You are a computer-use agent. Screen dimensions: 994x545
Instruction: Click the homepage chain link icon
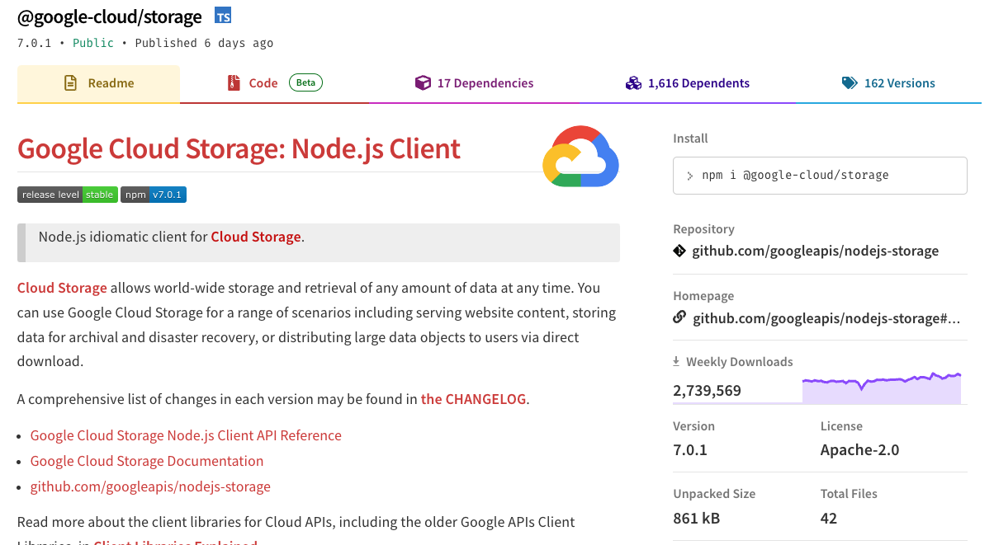[x=679, y=317]
